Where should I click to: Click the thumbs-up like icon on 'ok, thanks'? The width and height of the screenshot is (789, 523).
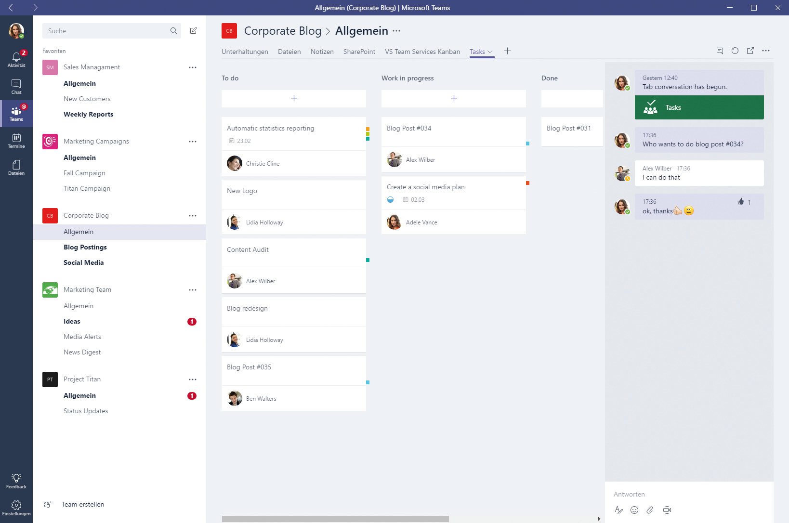pyautogui.click(x=741, y=202)
